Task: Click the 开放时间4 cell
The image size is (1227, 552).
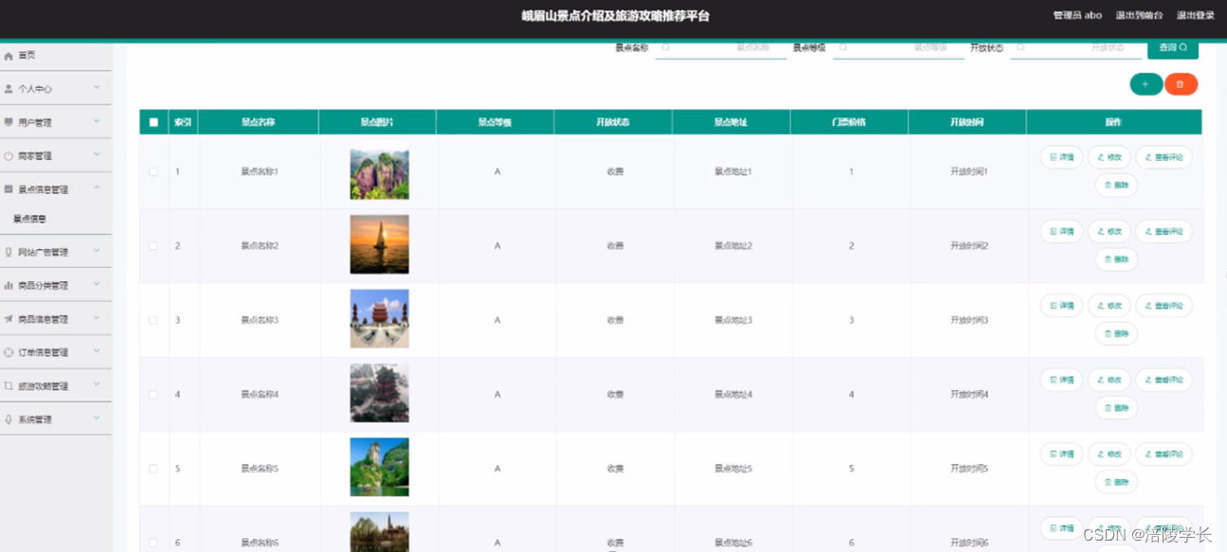Action: coord(969,394)
